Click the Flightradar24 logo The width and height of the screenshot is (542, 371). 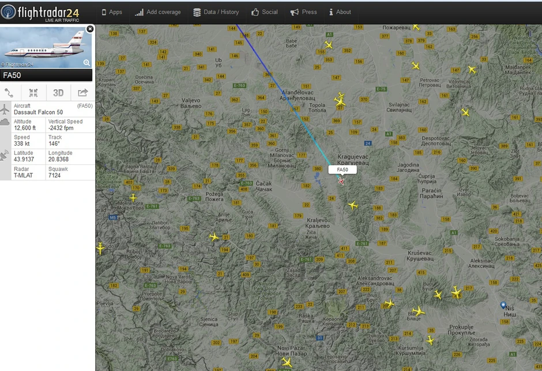pyautogui.click(x=40, y=12)
